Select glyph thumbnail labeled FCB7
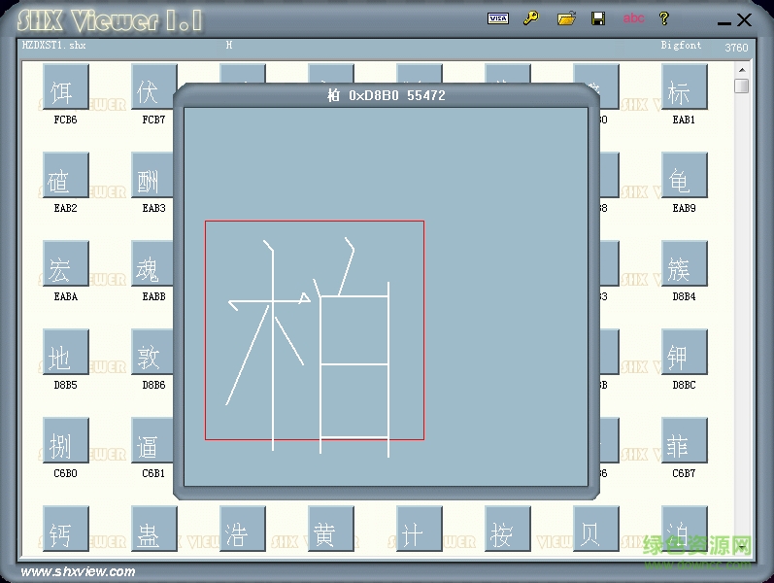 153,87
